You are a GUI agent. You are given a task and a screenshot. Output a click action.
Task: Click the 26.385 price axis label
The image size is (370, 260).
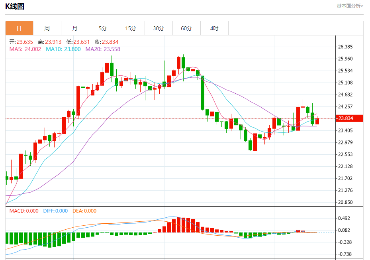click(x=345, y=47)
